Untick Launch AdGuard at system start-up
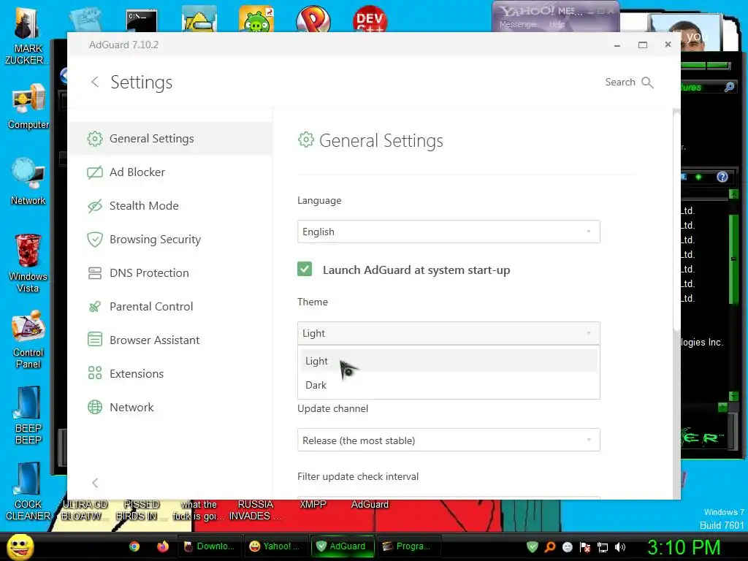Image resolution: width=748 pixels, height=561 pixels. 305,270
